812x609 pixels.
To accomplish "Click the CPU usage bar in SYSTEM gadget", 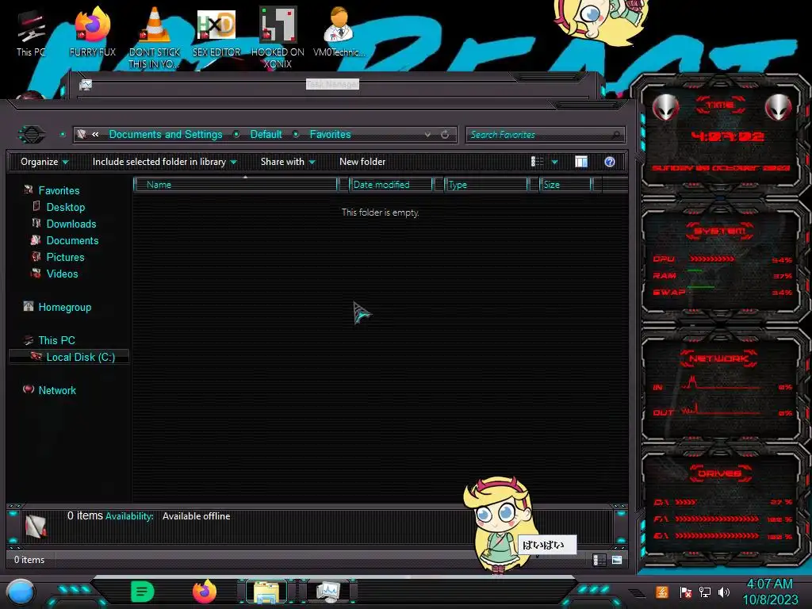I will [711, 259].
